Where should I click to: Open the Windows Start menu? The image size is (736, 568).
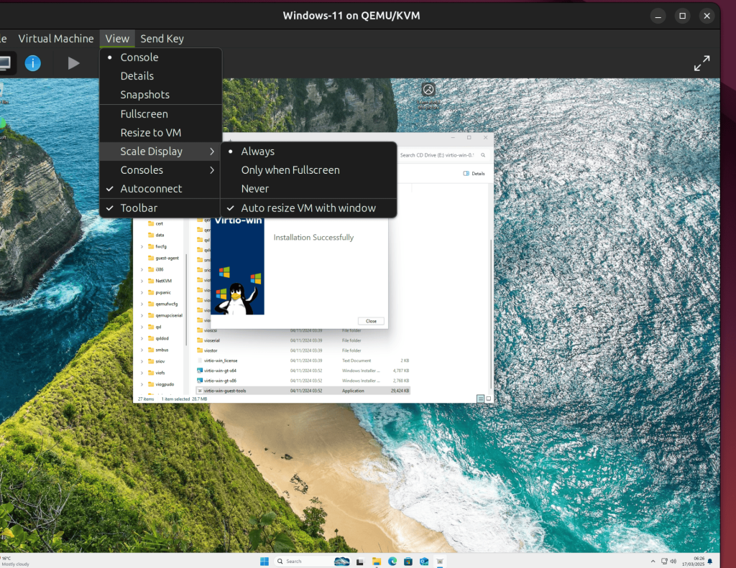[264, 561]
